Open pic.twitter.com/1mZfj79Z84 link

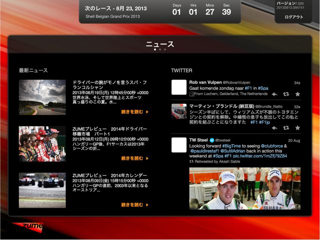(260, 156)
